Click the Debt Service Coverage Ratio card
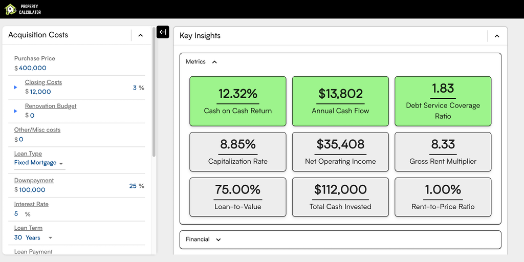This screenshot has width=524, height=262. coord(443,101)
